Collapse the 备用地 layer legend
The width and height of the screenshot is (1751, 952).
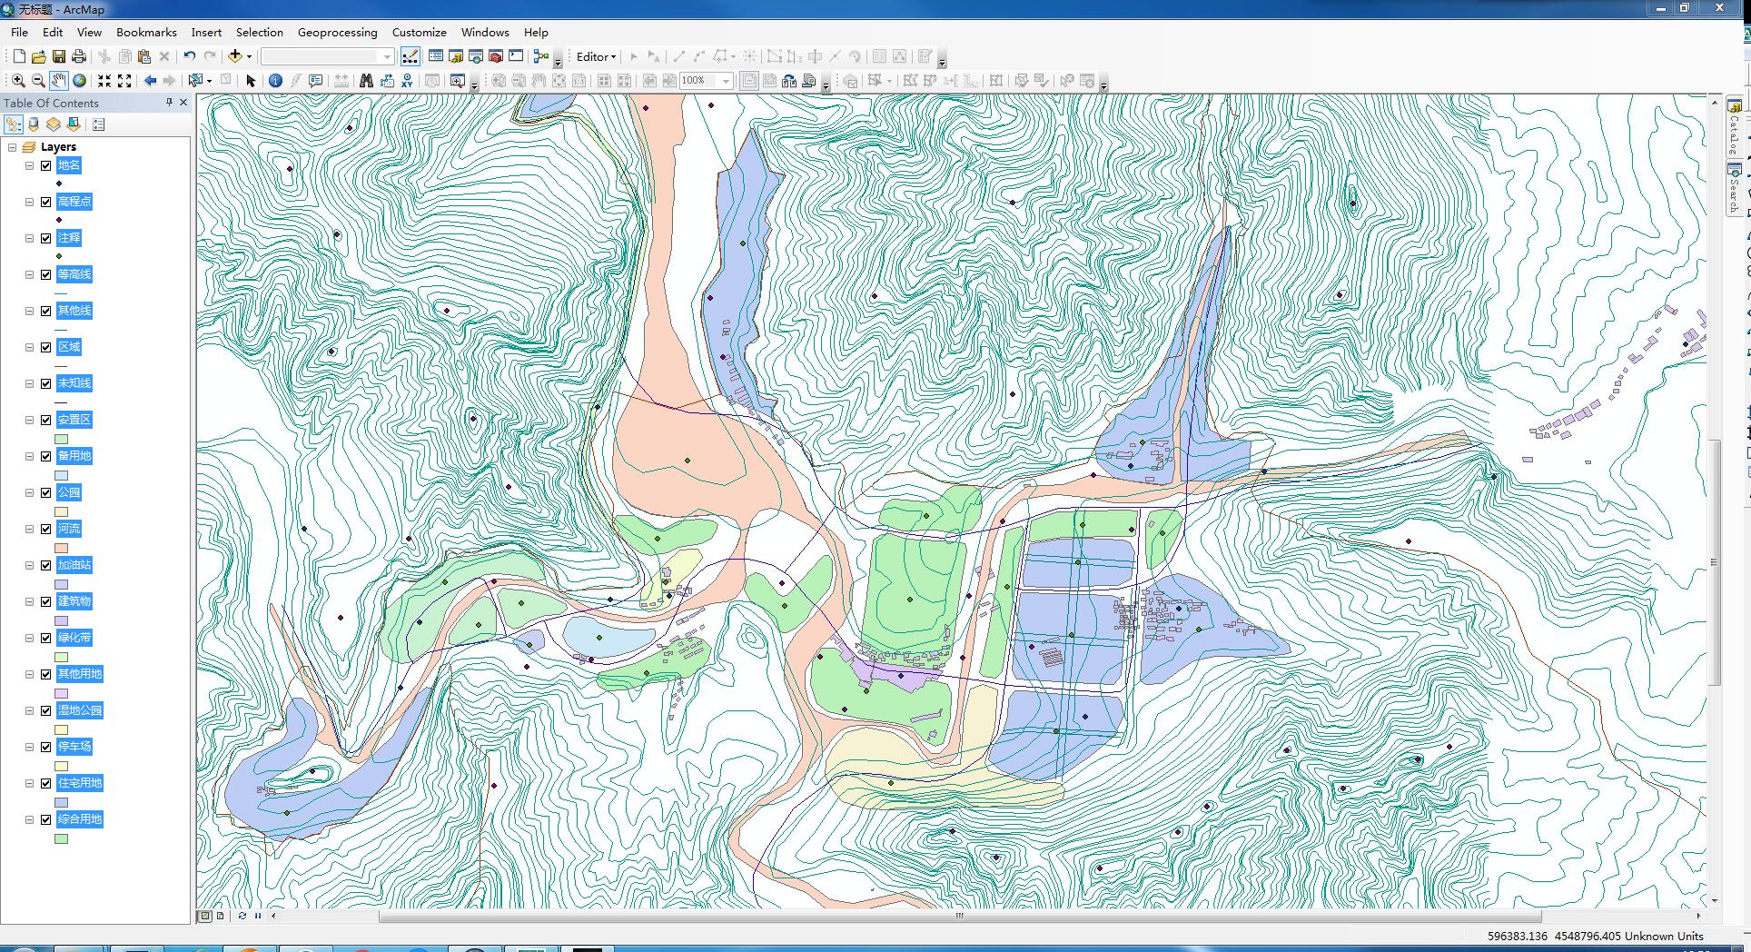[29, 456]
